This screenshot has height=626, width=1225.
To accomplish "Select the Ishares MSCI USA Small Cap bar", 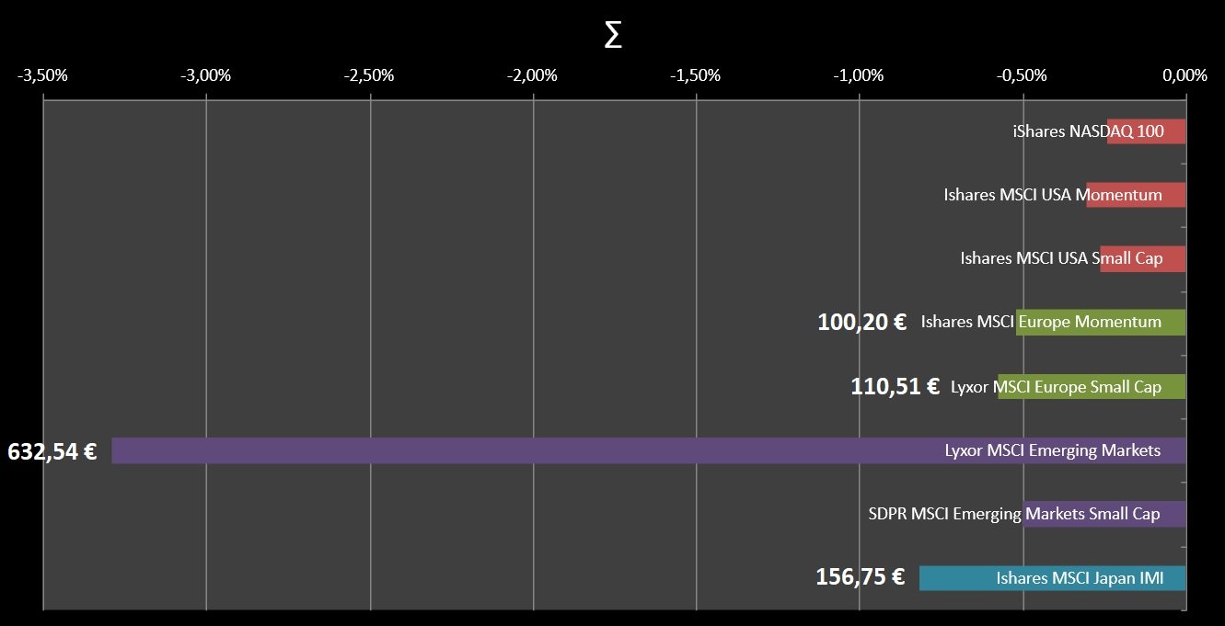I will pyautogui.click(x=1143, y=258).
